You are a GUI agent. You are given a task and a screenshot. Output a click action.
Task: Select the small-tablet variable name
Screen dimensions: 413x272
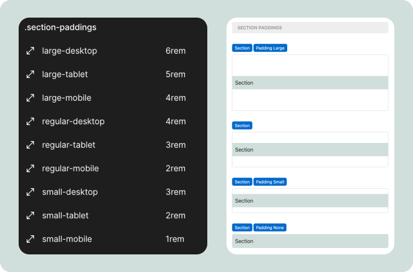pos(66,215)
